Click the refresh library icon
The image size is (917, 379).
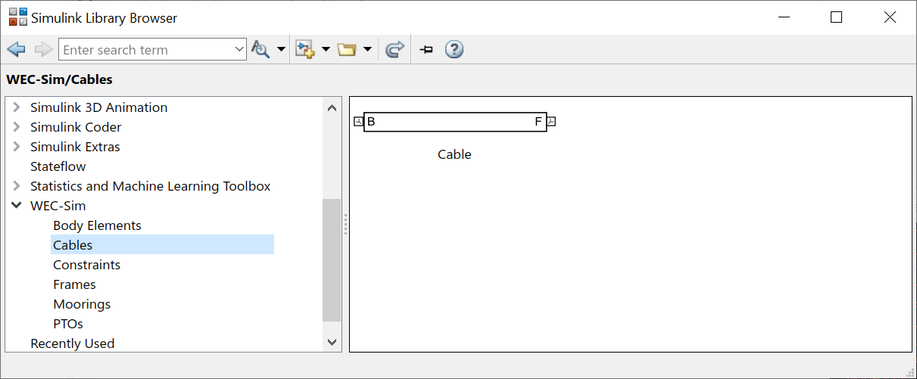pyautogui.click(x=395, y=50)
